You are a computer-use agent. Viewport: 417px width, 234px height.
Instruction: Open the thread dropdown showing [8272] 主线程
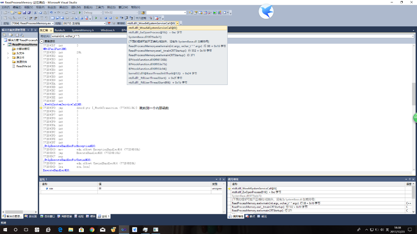coord(84,23)
